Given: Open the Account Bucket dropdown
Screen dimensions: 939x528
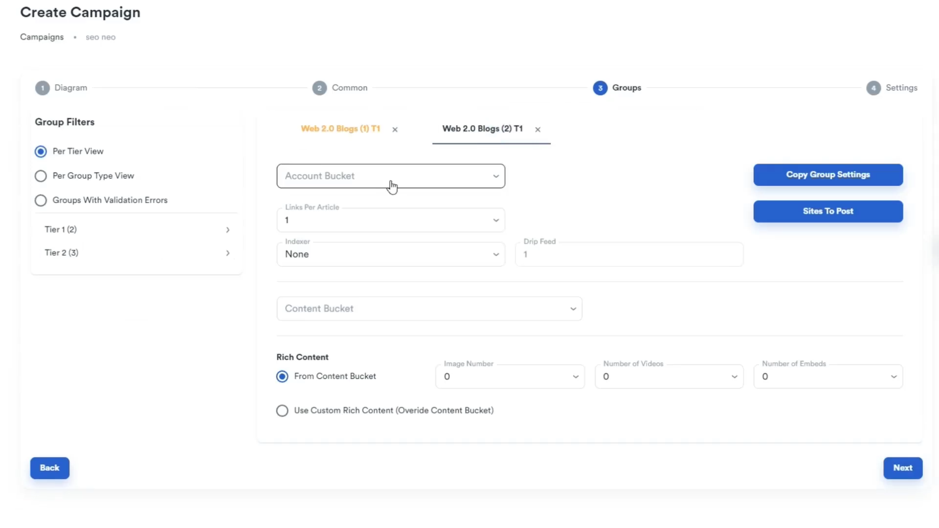Looking at the screenshot, I should (x=390, y=176).
